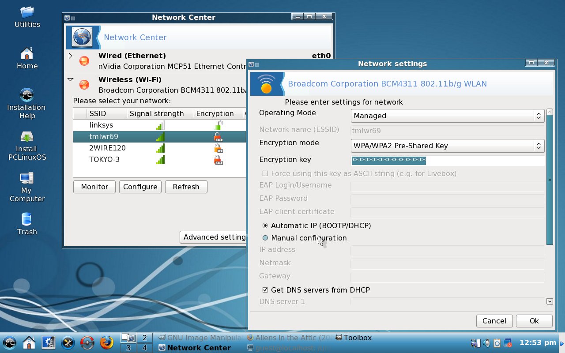Click the lock icon for TOKYO-3
The width and height of the screenshot is (565, 353).
(218, 160)
